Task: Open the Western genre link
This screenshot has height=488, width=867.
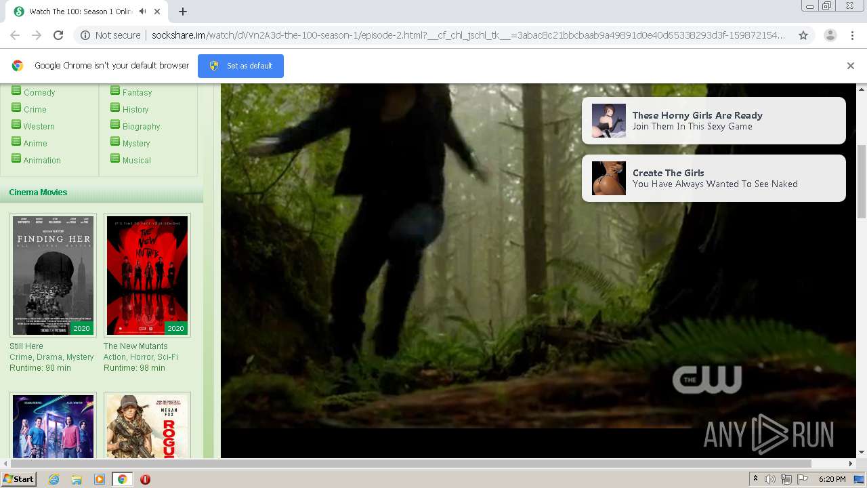Action: click(39, 126)
